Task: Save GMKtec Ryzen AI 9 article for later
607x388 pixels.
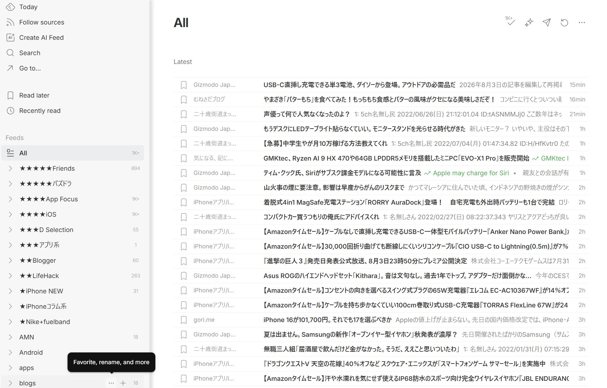Action: 184,158
